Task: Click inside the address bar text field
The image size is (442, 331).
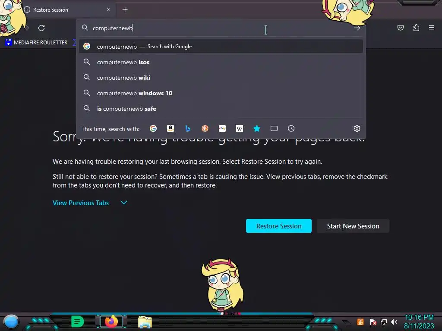Action: [220, 28]
